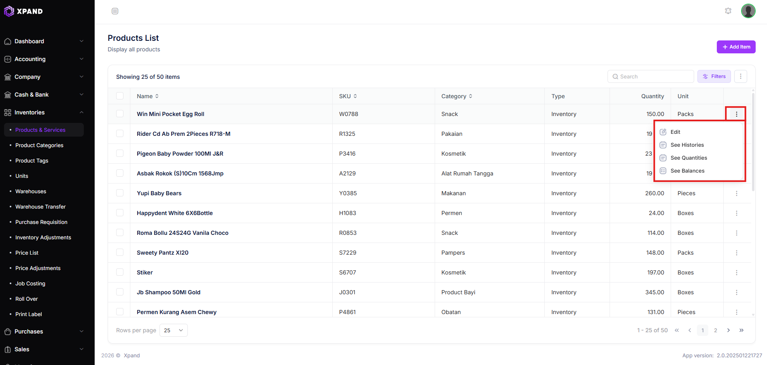The width and height of the screenshot is (767, 365).
Task: Click into the Search field
Action: pos(651,76)
